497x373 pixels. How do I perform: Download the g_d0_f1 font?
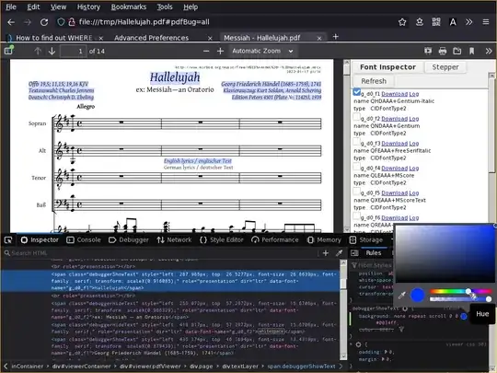point(394,94)
